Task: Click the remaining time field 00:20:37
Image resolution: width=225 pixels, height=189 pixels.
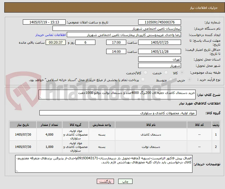Action: point(56,42)
